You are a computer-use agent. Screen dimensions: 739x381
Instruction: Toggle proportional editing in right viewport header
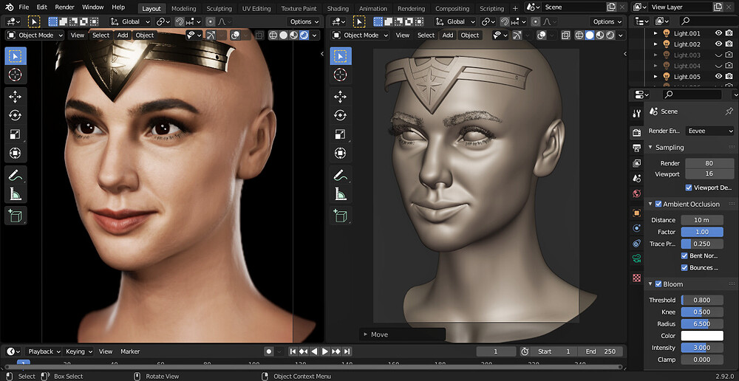click(x=535, y=21)
